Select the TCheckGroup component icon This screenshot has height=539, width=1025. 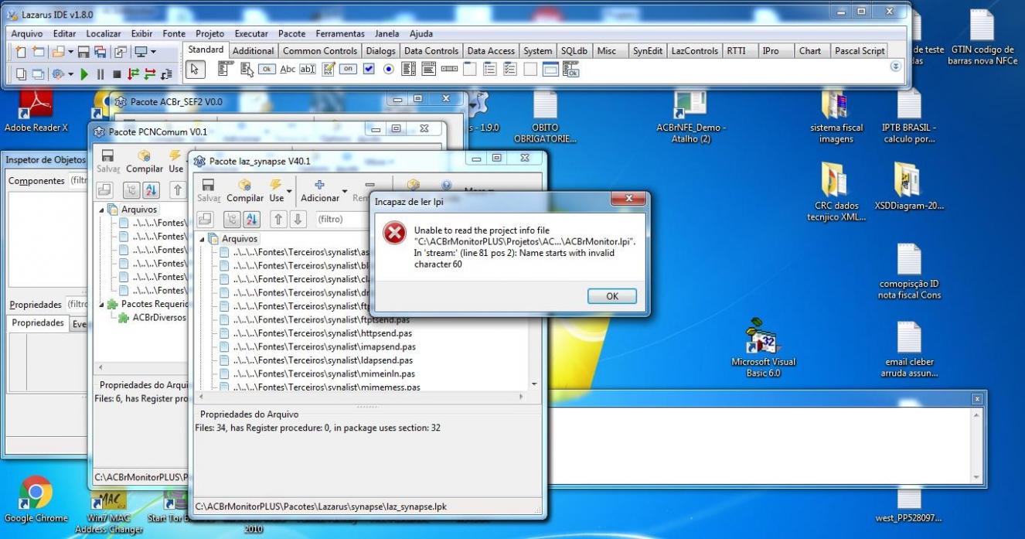[510, 70]
